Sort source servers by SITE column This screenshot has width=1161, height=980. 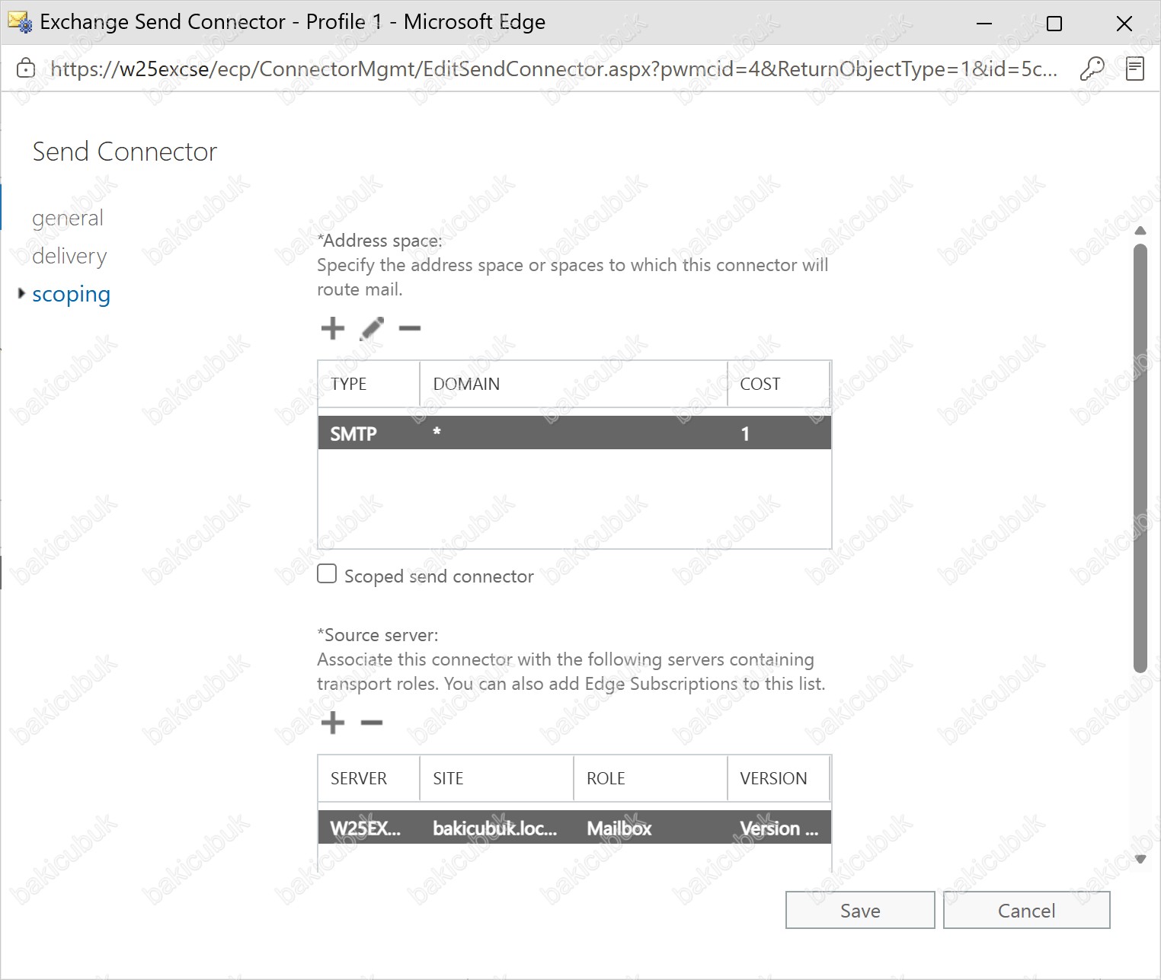[497, 778]
